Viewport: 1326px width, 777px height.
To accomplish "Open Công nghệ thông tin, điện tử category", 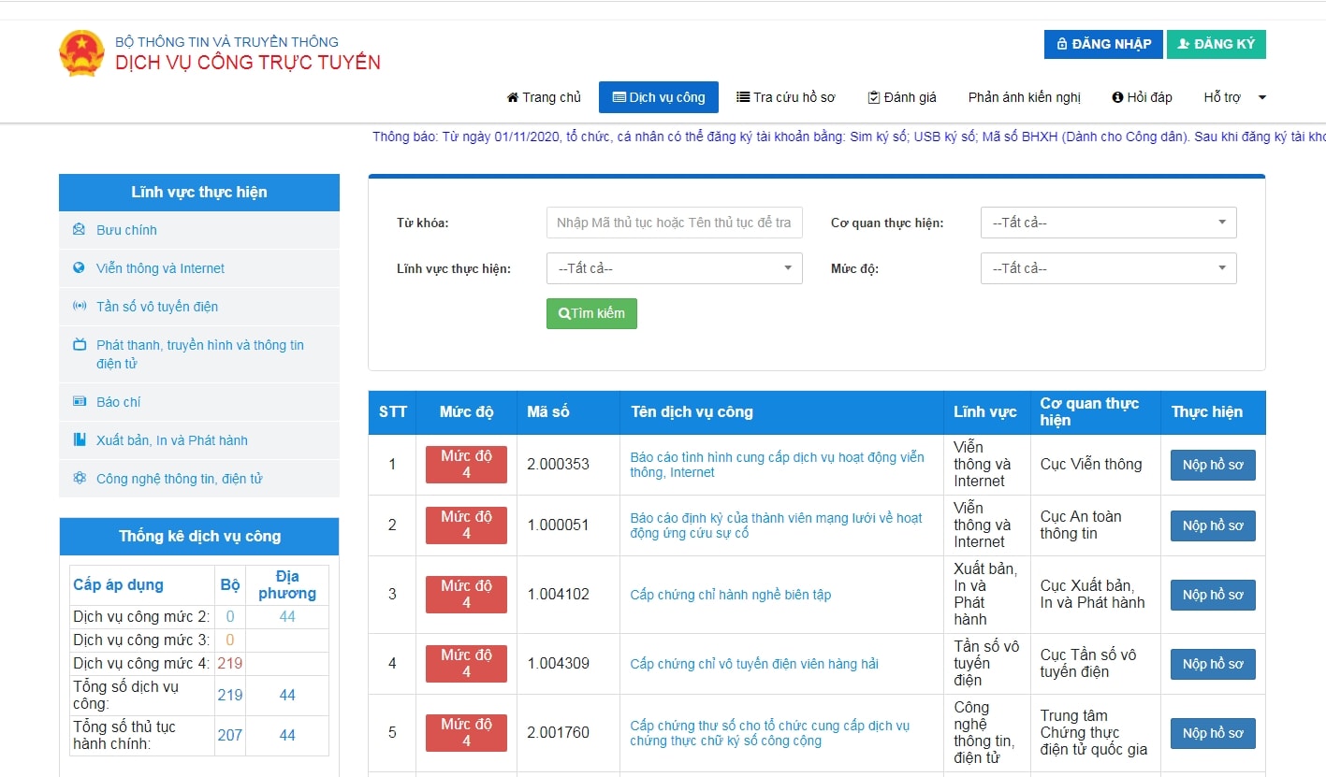I will coord(179,479).
